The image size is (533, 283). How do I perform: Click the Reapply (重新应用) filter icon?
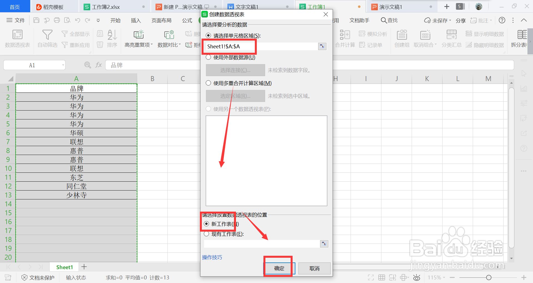coord(64,45)
